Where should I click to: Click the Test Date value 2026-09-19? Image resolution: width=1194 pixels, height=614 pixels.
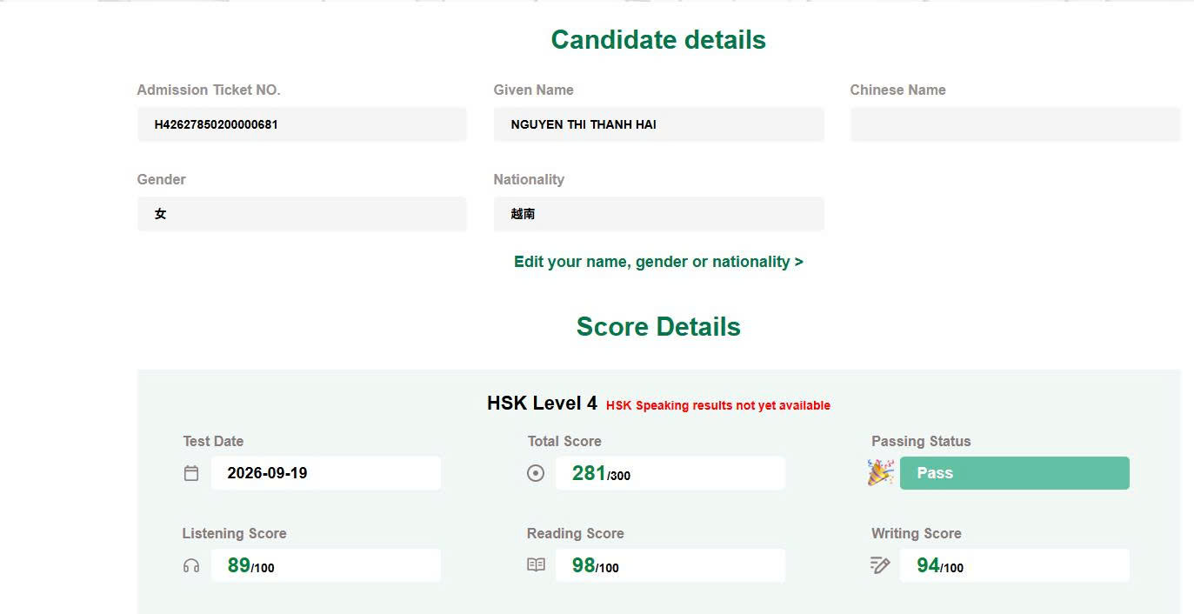[x=325, y=473]
